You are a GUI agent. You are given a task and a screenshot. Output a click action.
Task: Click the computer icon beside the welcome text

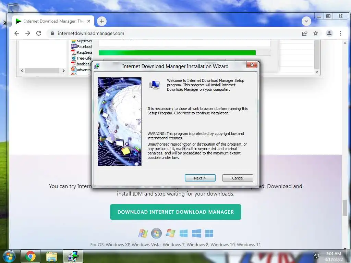[x=155, y=85]
